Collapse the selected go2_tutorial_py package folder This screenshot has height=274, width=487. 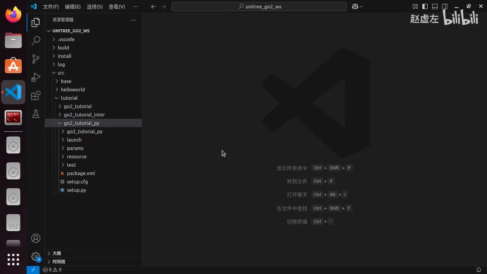(93, 123)
